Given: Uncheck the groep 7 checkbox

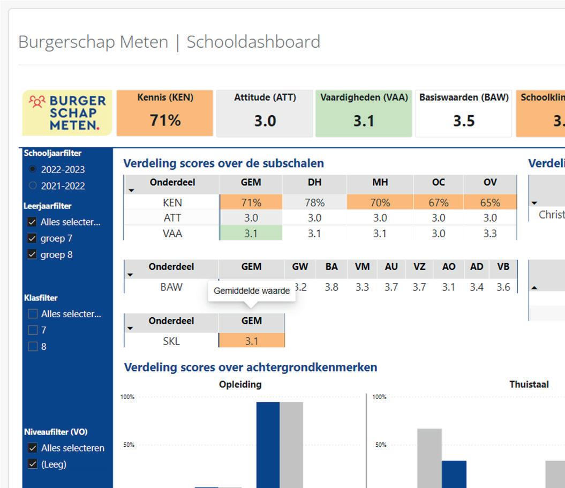Looking at the screenshot, I should pos(33,238).
